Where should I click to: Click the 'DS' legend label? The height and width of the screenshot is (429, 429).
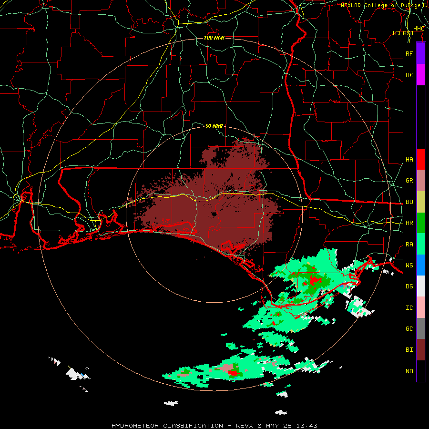(x=409, y=286)
